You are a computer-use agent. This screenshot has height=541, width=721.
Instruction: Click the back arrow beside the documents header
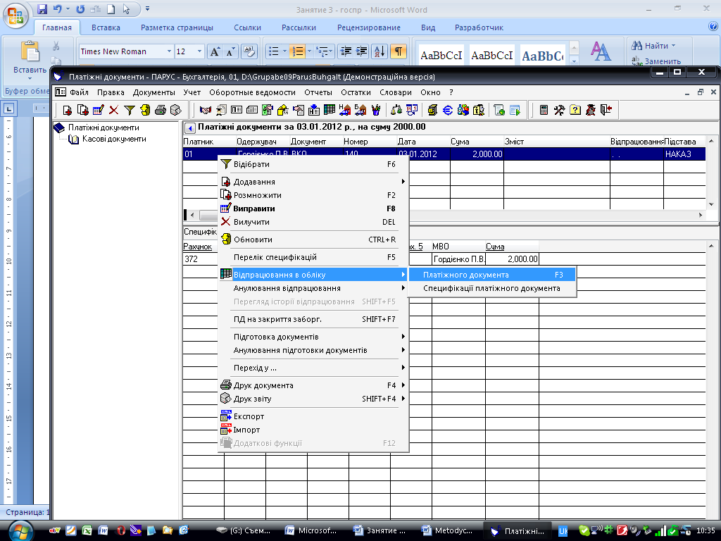click(190, 128)
